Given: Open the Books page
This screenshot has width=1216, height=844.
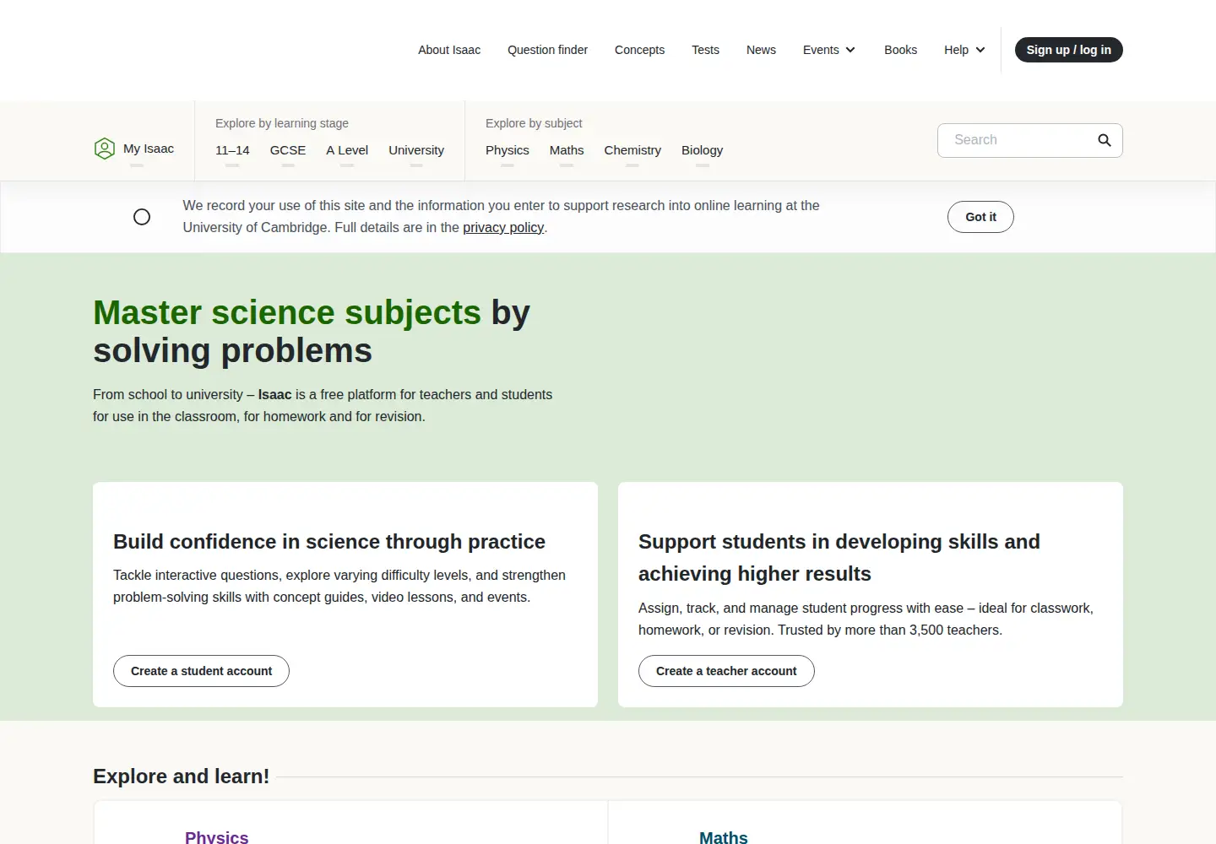Looking at the screenshot, I should (900, 50).
